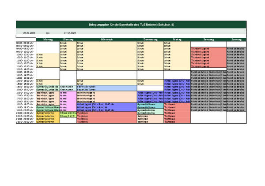
Task: Click the '12:00 - 12:30 Uhr' time label
Action: [x=25, y=66]
